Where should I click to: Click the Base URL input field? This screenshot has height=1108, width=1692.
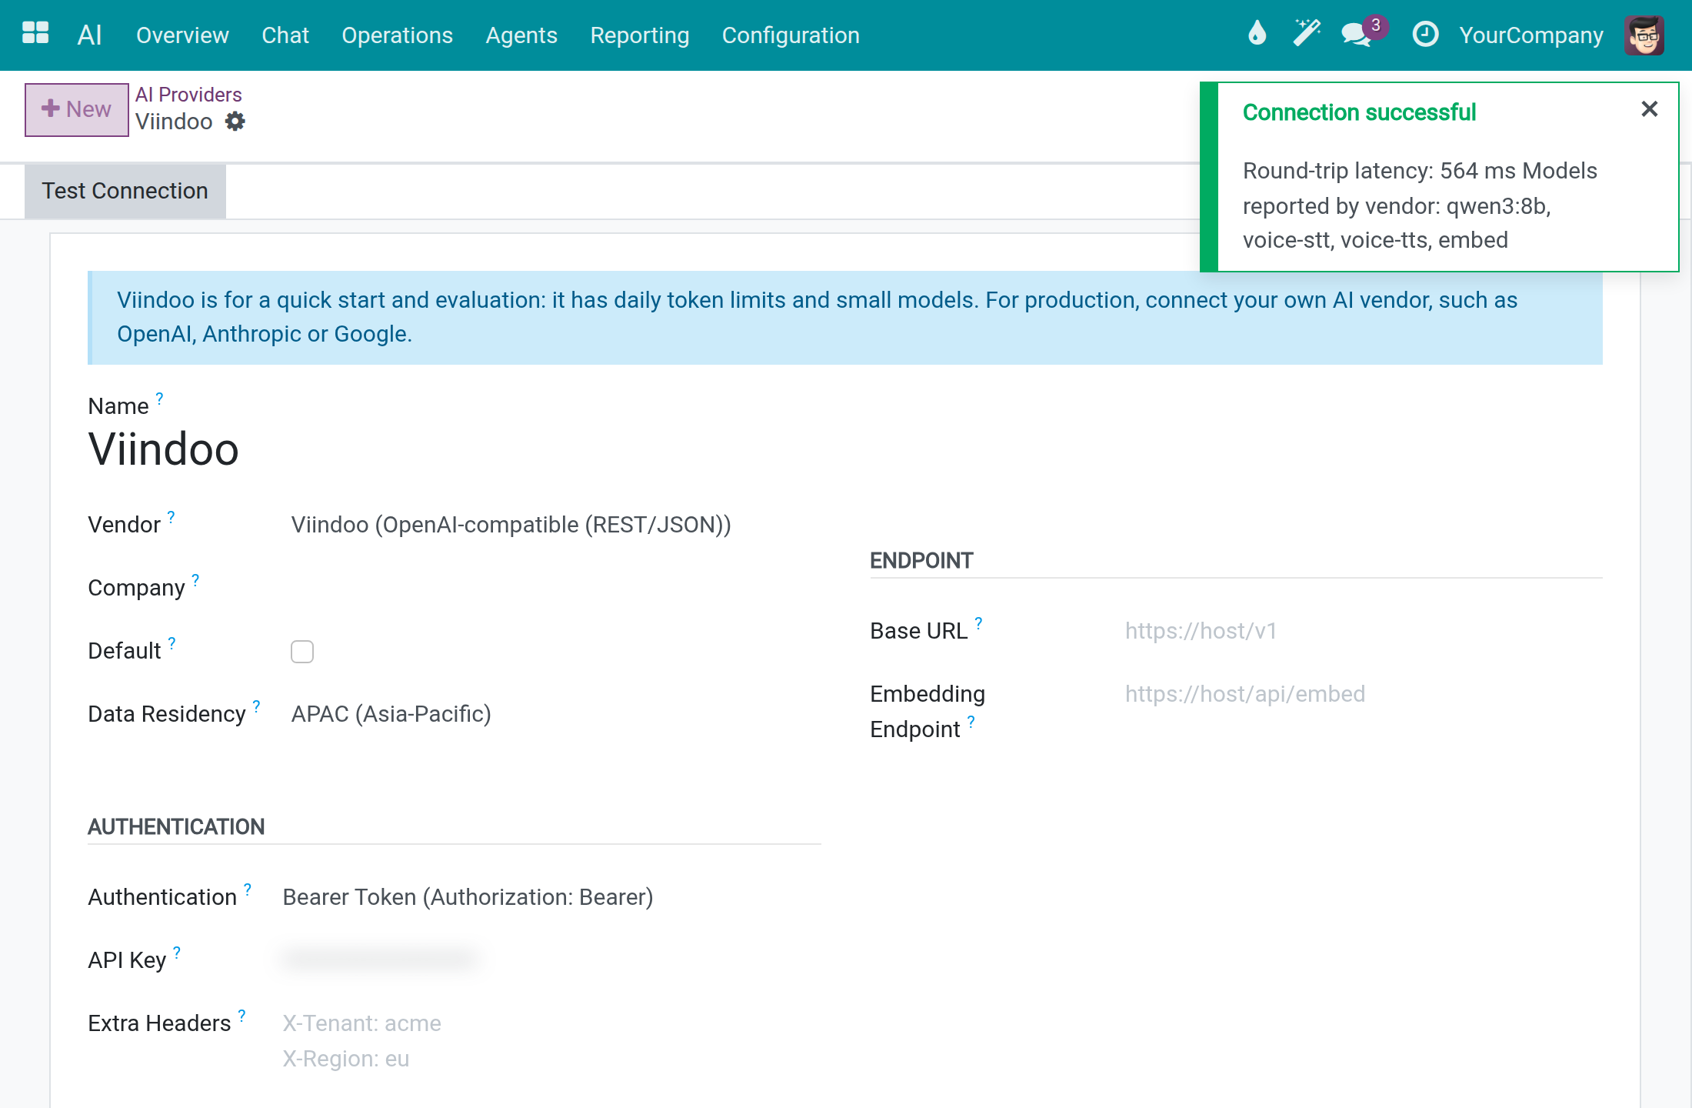click(x=1363, y=631)
